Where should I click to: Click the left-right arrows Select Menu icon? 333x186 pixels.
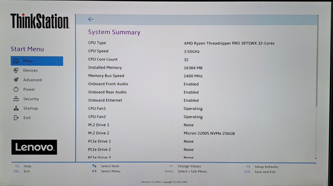pyautogui.click(x=94, y=171)
